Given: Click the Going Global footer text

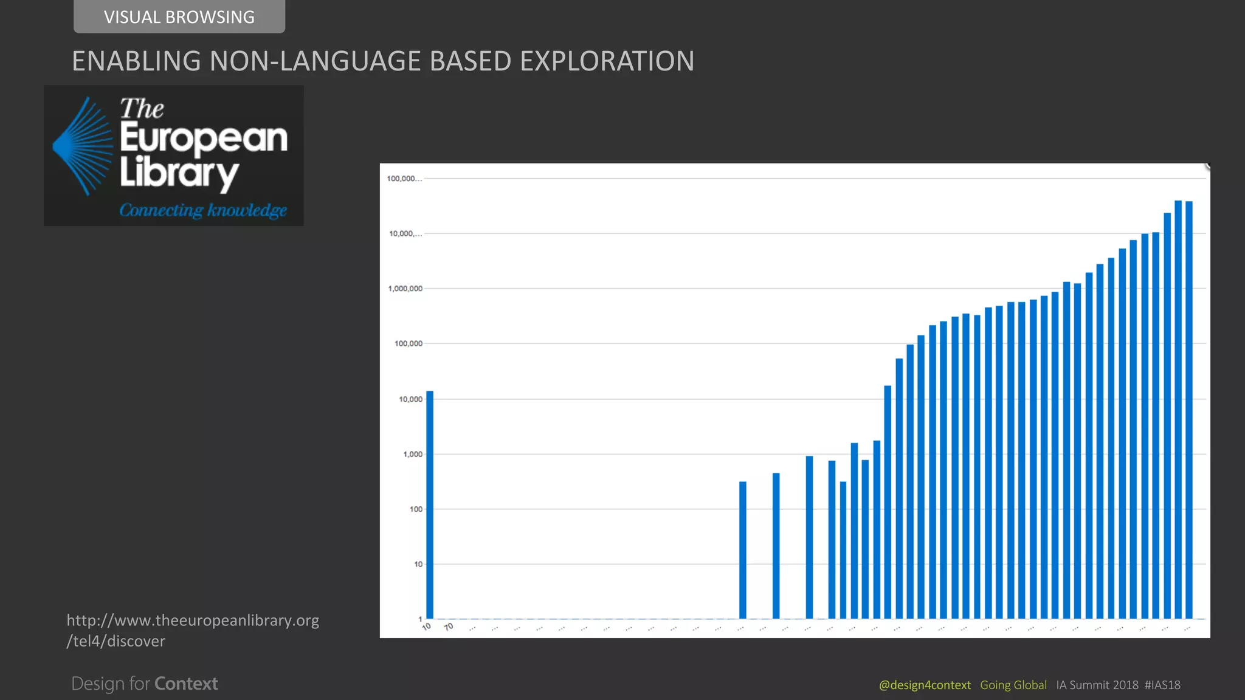Looking at the screenshot, I should click(x=1013, y=685).
